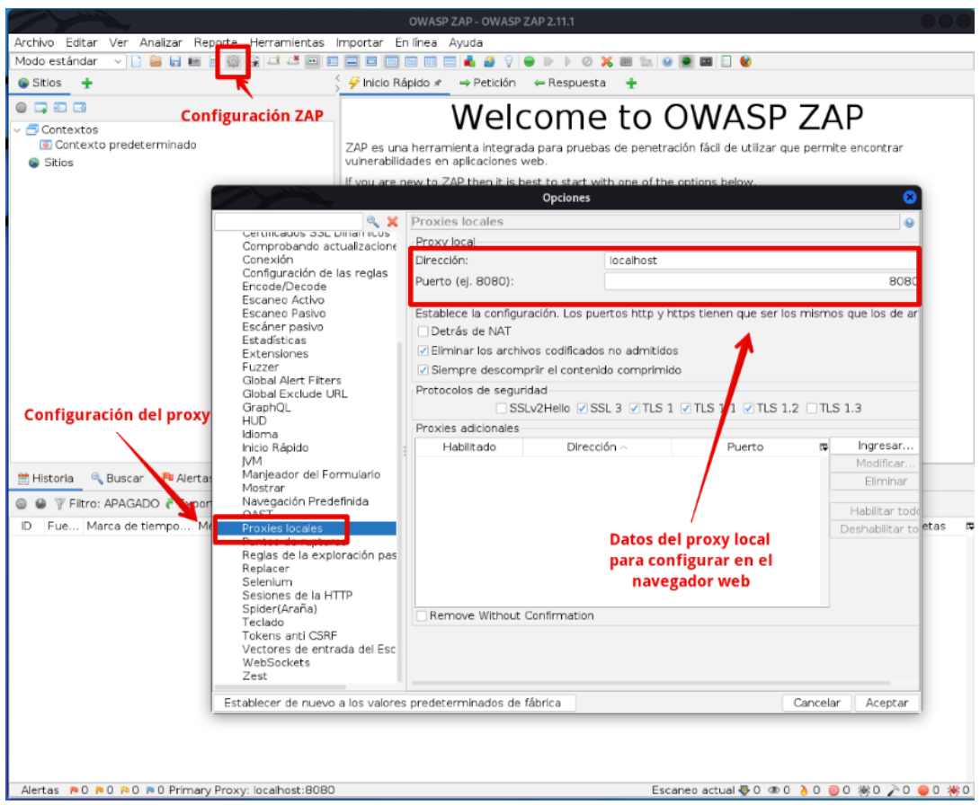Check Remove Without Confirmation
Viewport: 980px width, 805px height.
pos(422,615)
